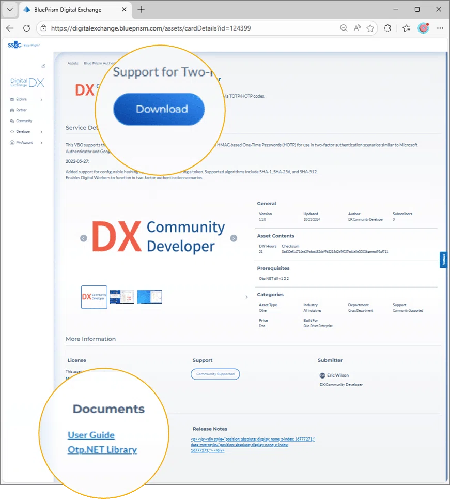Click the 'Otp.NET dll v1.2.2' prerequisite
The width and height of the screenshot is (450, 499).
point(274,279)
